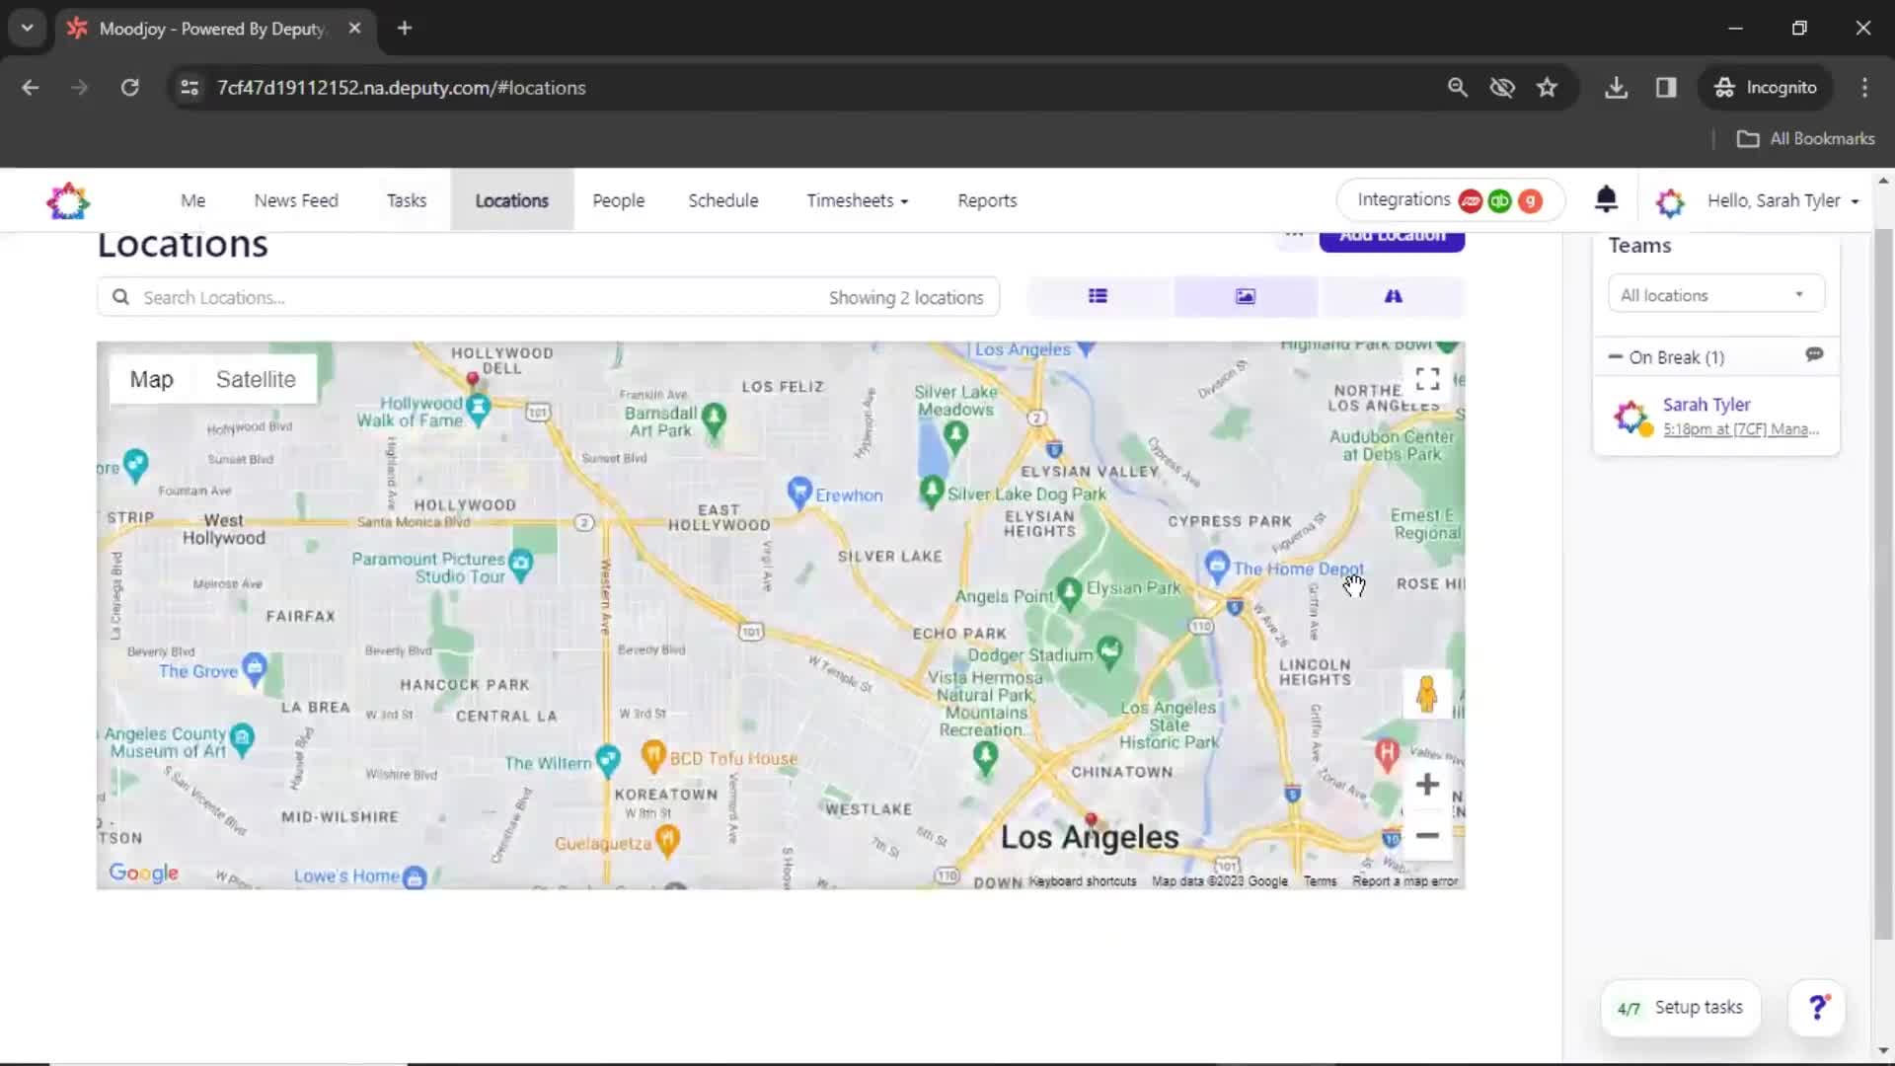Screen dimensions: 1895x1066
Task: Click the Dodger Stadium marker
Action: [1110, 651]
